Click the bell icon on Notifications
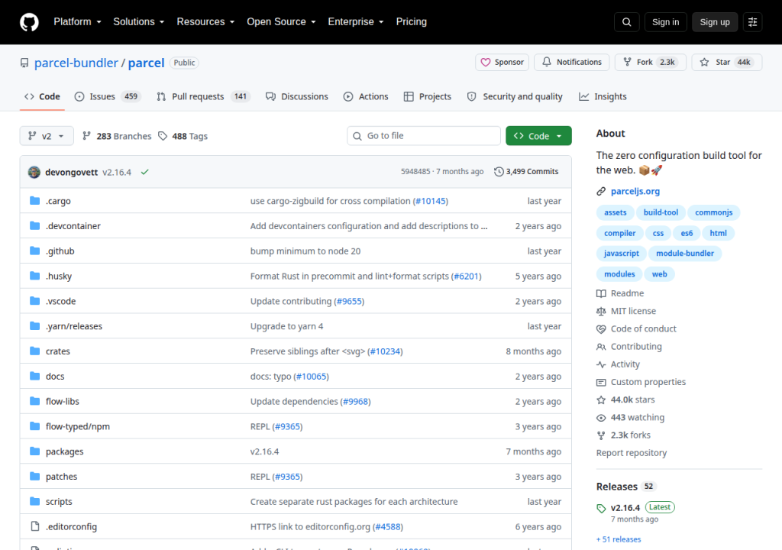This screenshot has width=782, height=550. click(x=547, y=62)
